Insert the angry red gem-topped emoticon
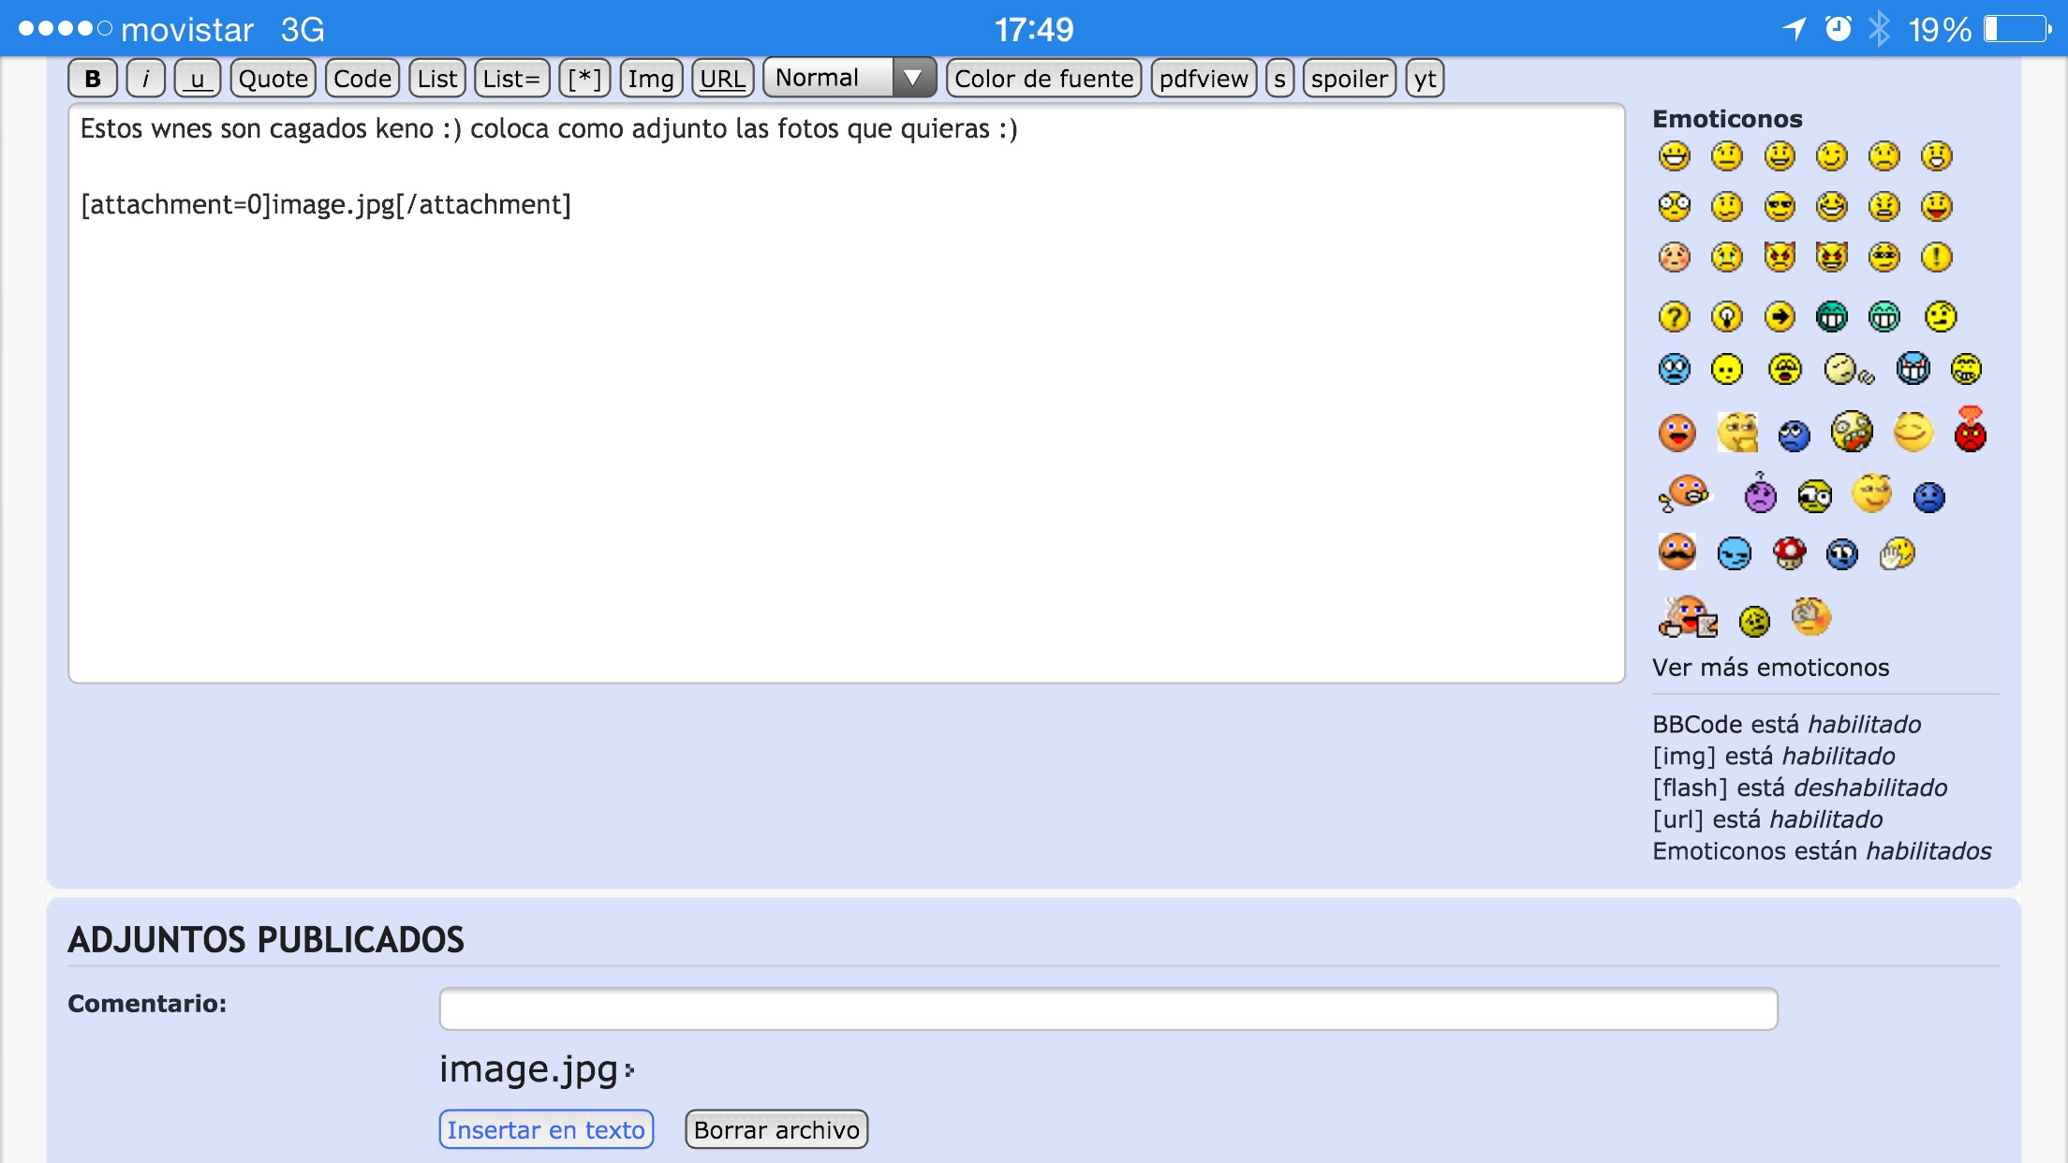 (1970, 432)
